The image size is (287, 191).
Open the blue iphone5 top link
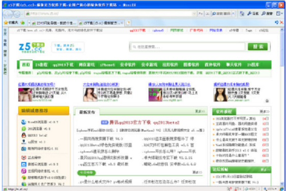click(x=158, y=30)
